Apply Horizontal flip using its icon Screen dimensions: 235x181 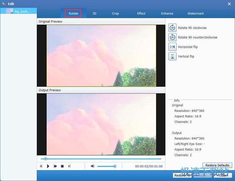pyautogui.click(x=172, y=47)
